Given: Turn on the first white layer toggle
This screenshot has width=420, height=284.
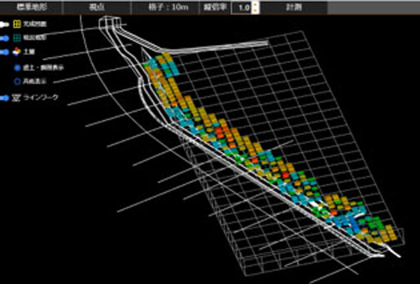Looking at the screenshot, I should click(x=4, y=25).
